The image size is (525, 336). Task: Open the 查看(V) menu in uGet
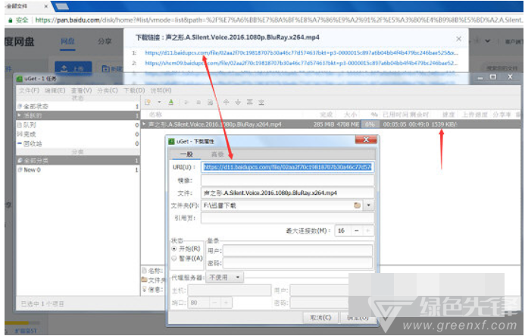point(81,90)
